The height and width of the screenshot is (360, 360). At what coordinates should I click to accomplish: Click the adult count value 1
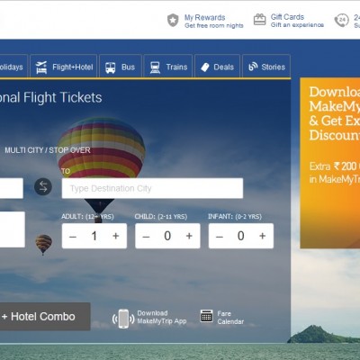point(94,236)
